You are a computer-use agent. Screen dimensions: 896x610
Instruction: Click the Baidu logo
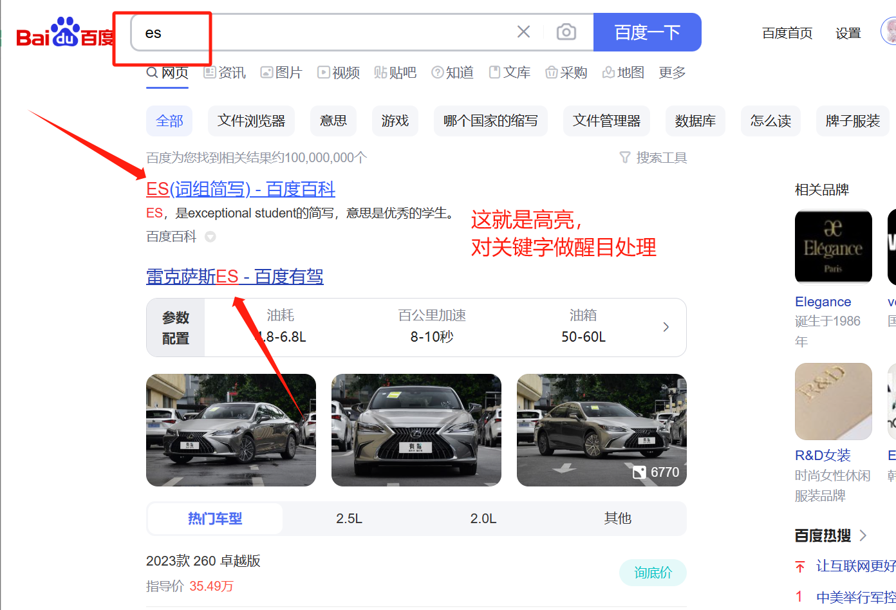[x=65, y=33]
